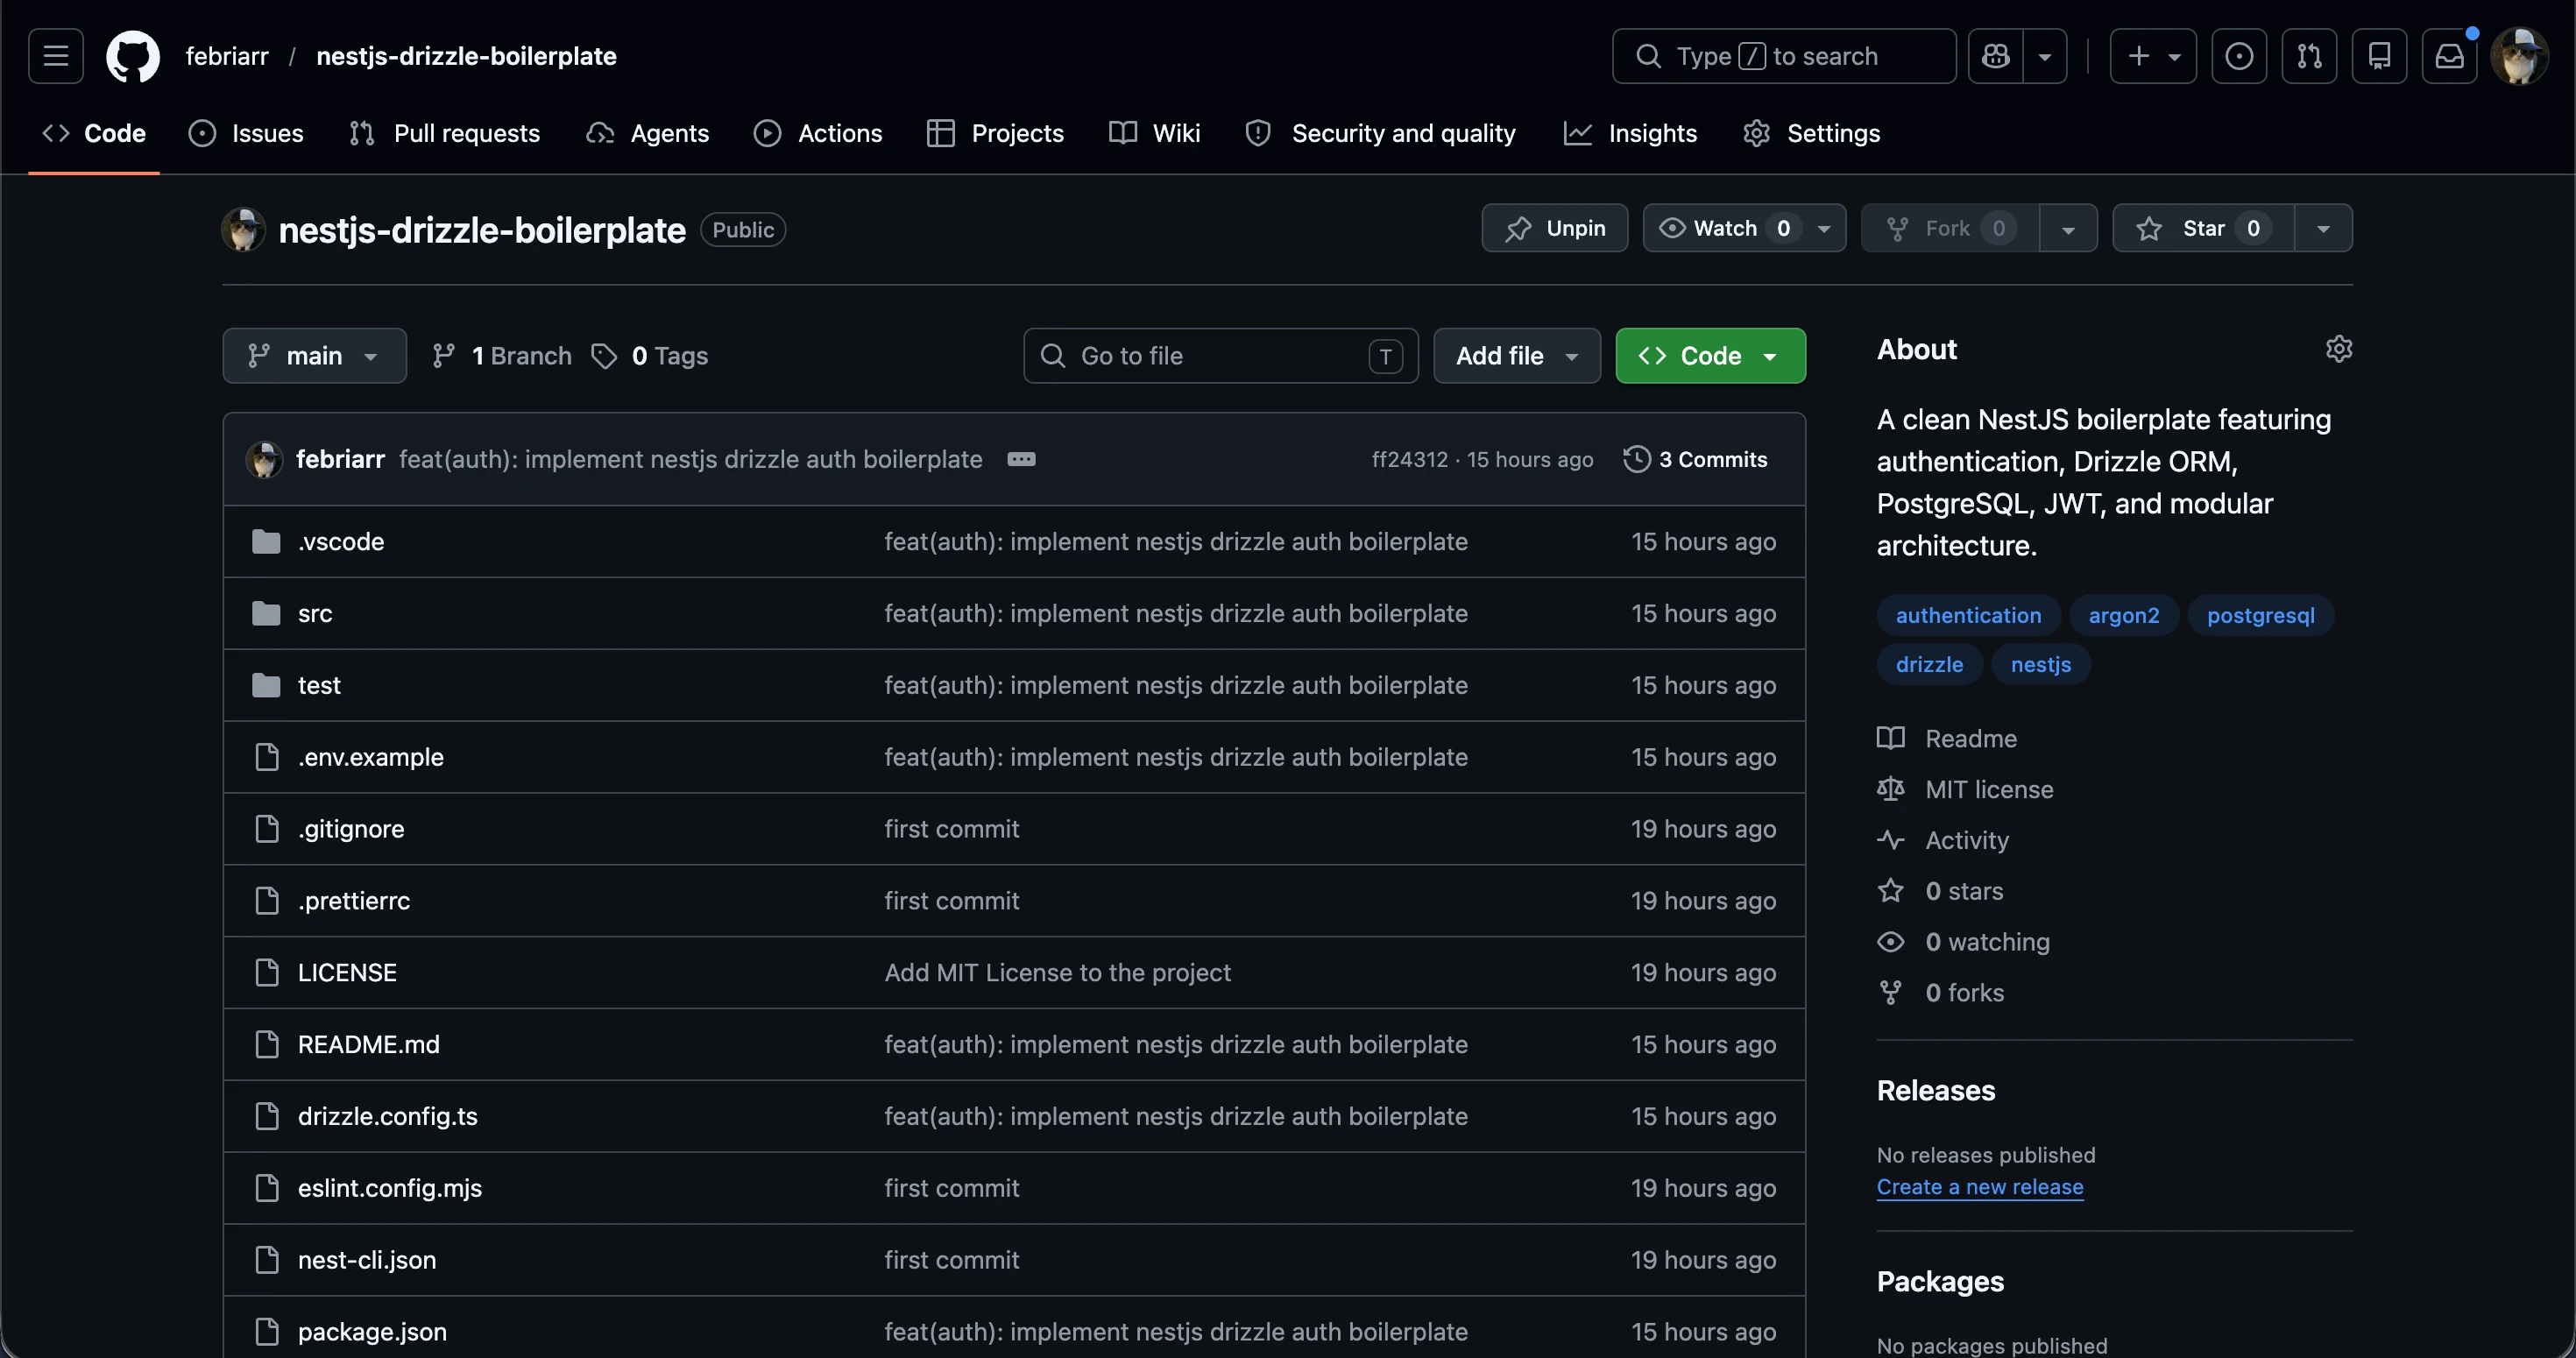Viewport: 2576px width, 1358px height.
Task: Open README.md file
Action: 369,1044
